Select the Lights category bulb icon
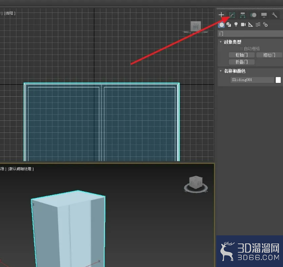 pyautogui.click(x=236, y=25)
